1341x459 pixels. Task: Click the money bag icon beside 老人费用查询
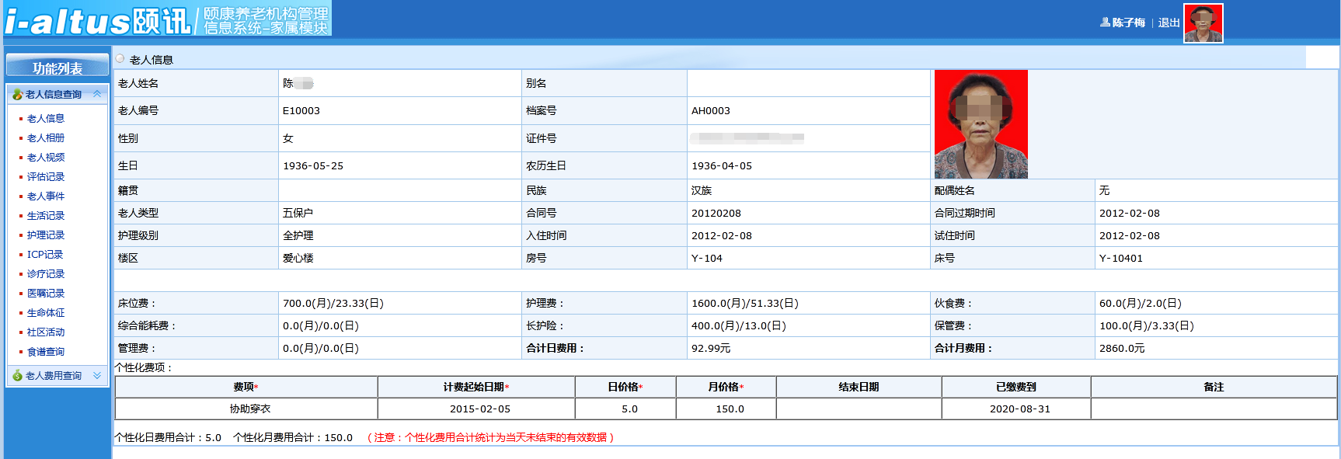(17, 376)
